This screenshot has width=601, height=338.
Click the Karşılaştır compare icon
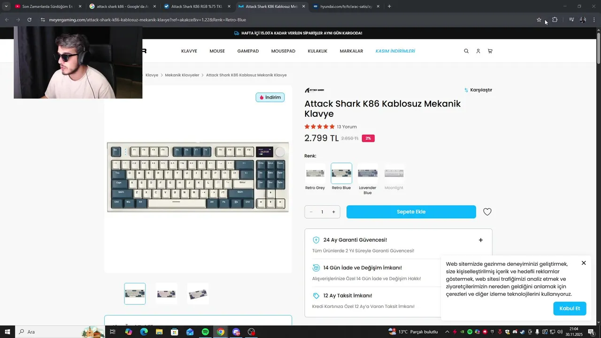466,90
